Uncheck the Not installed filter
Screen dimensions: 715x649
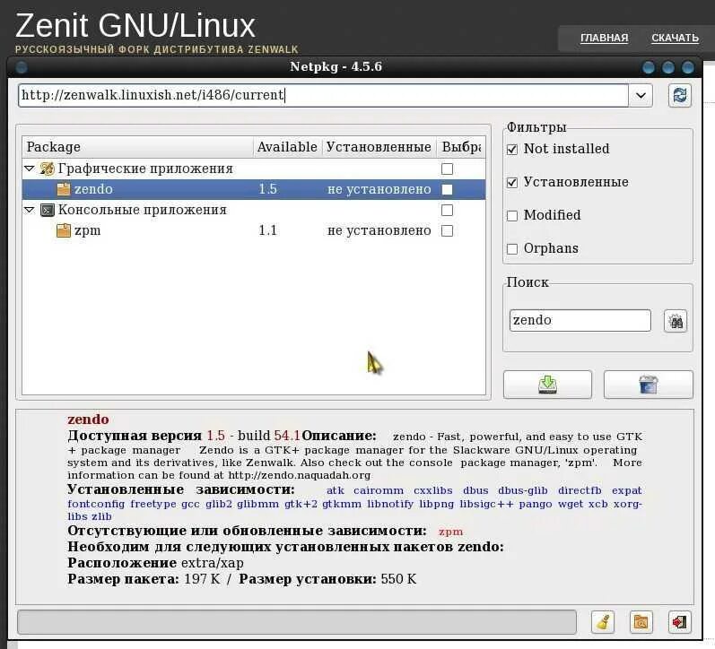[x=512, y=149]
